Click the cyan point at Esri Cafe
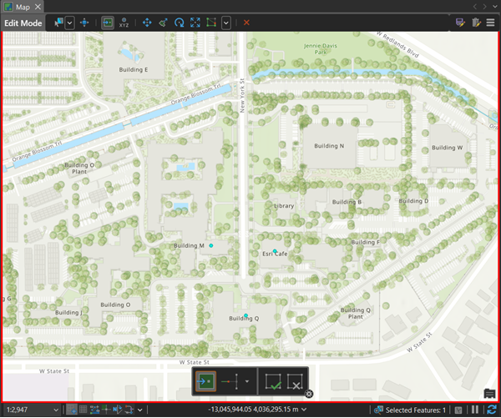Screen dimensions: 501x418 pos(275,251)
